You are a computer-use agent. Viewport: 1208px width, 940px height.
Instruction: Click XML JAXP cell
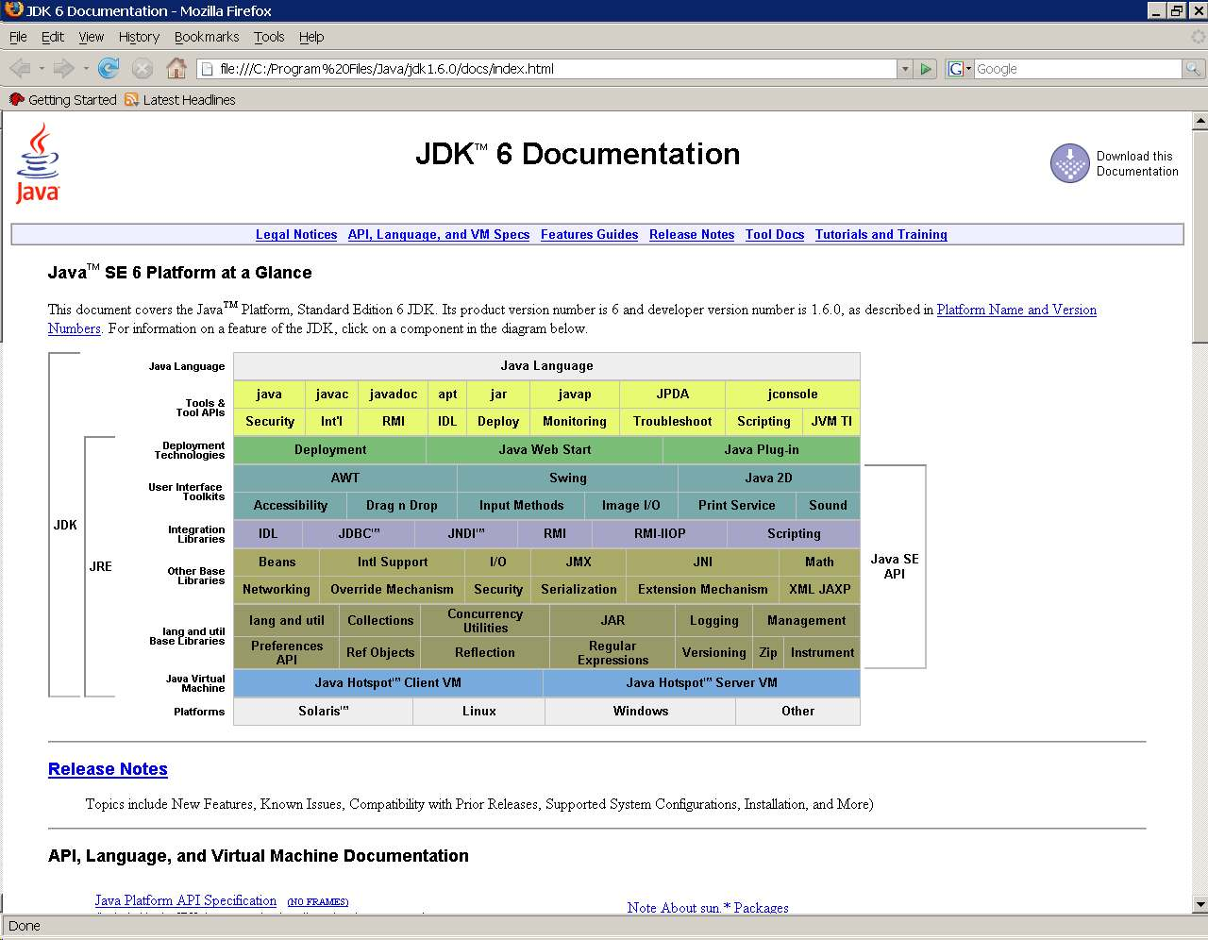coord(820,590)
